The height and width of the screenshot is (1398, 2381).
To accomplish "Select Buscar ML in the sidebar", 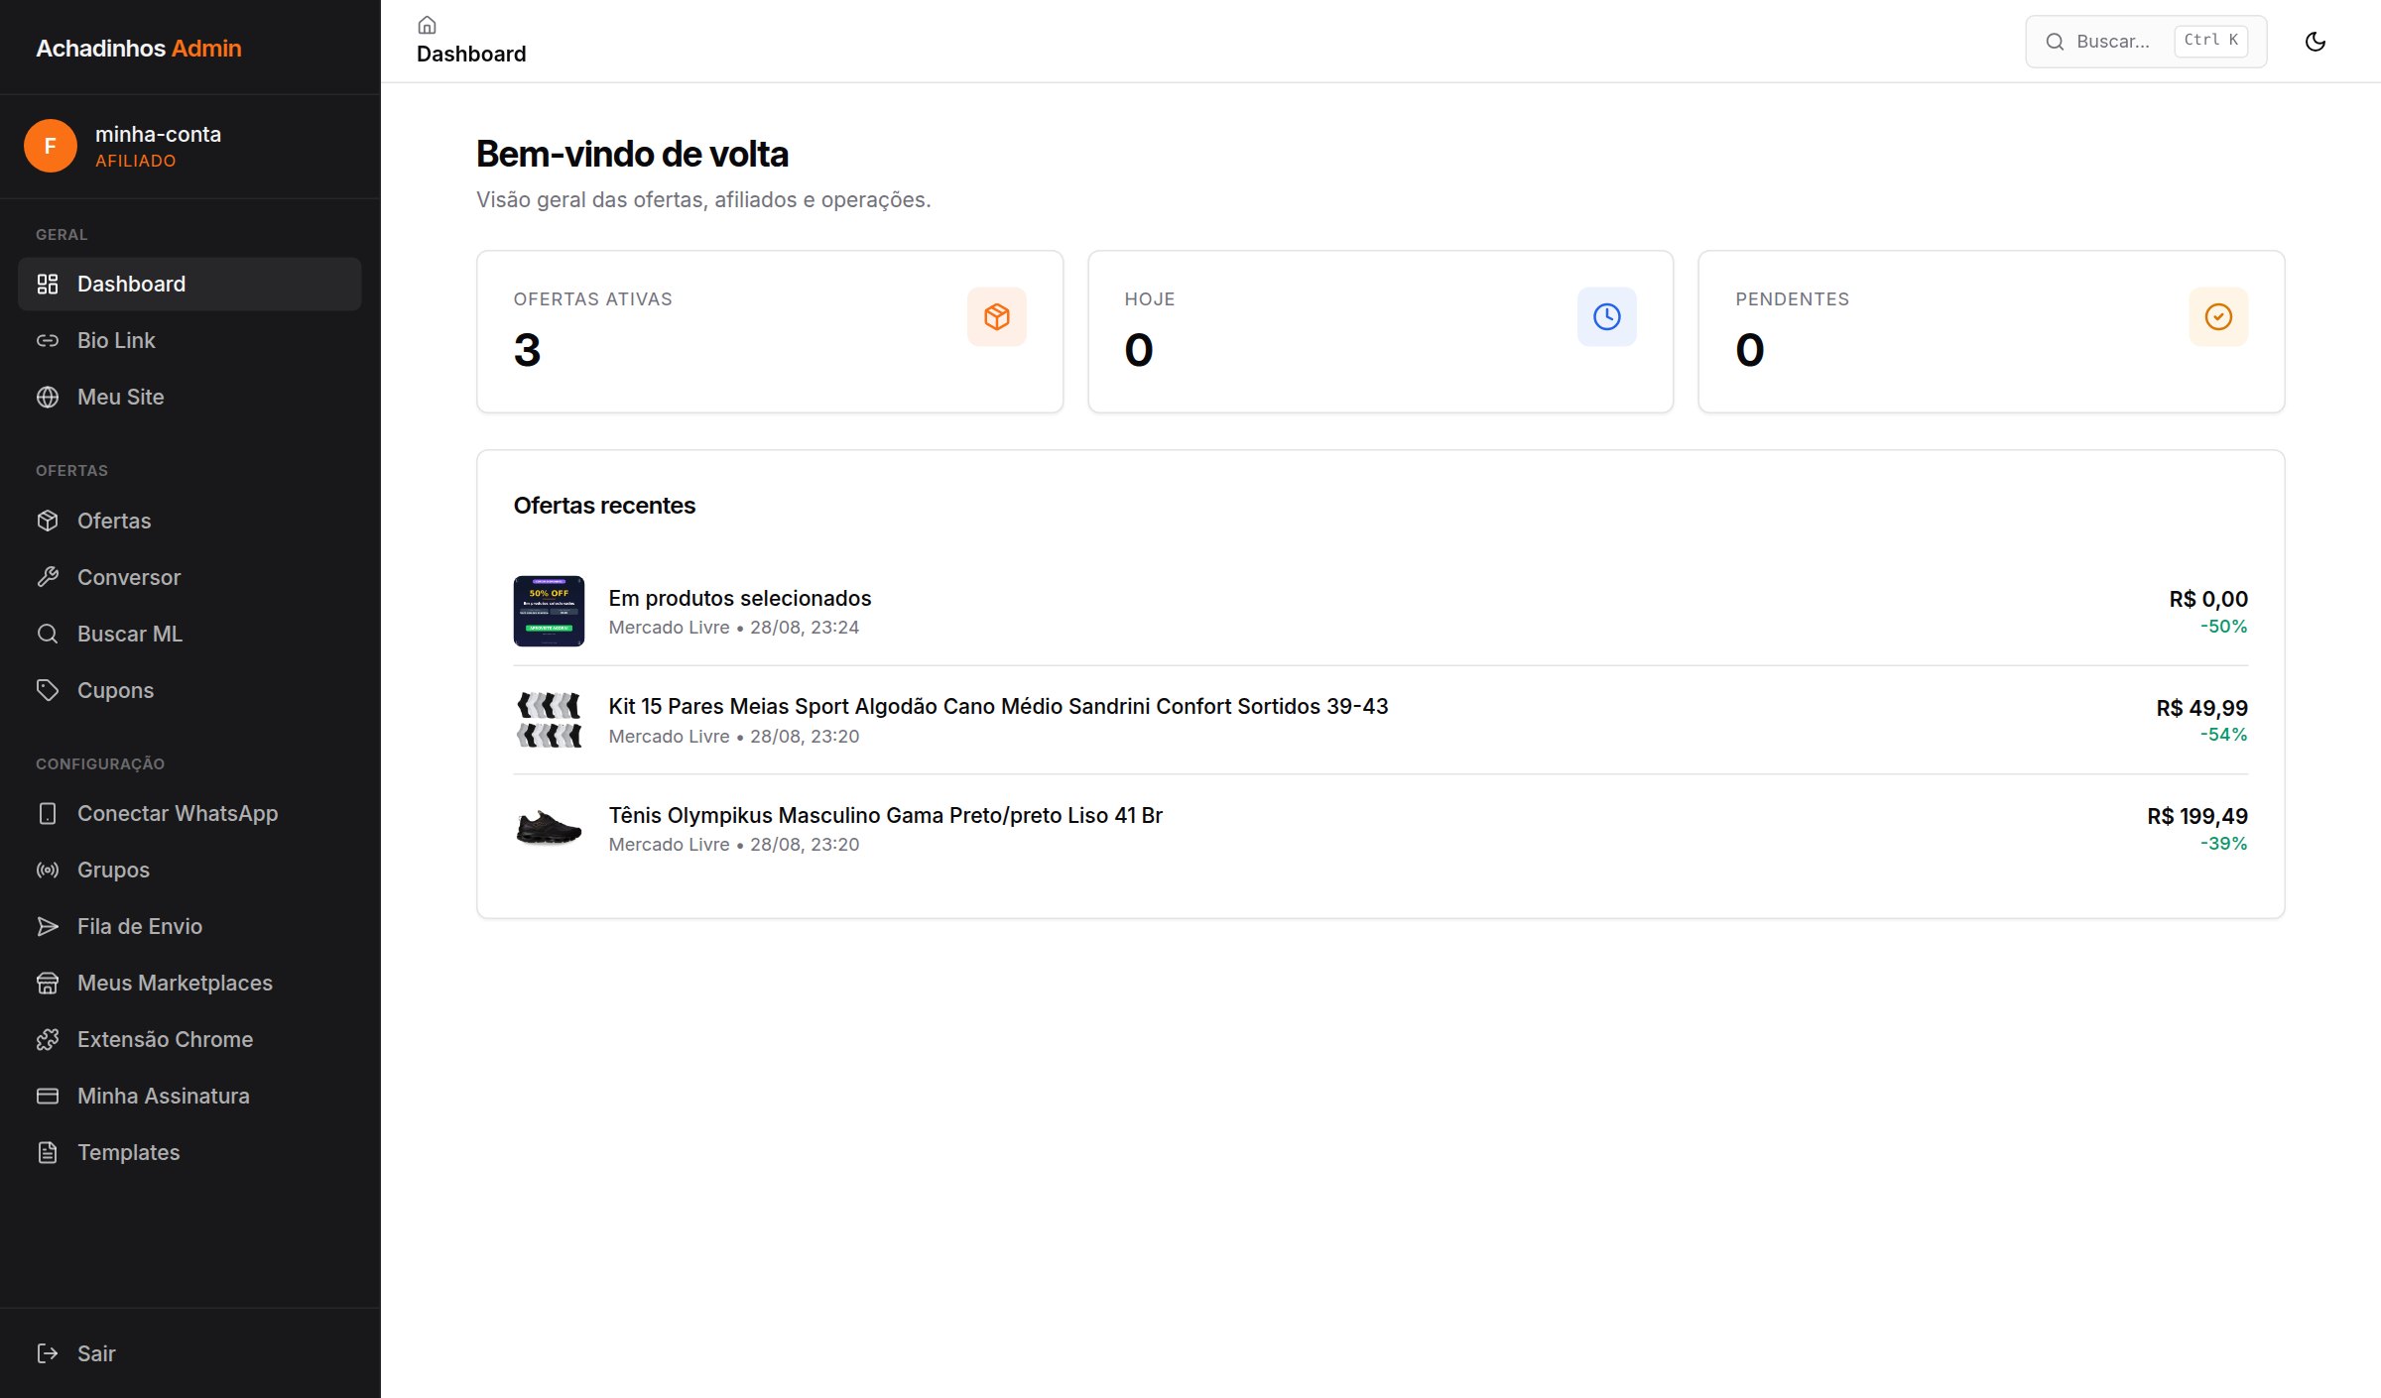I will pos(189,634).
